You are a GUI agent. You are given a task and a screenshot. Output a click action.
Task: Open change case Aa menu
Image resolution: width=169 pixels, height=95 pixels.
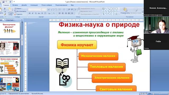pyautogui.click(x=49, y=13)
